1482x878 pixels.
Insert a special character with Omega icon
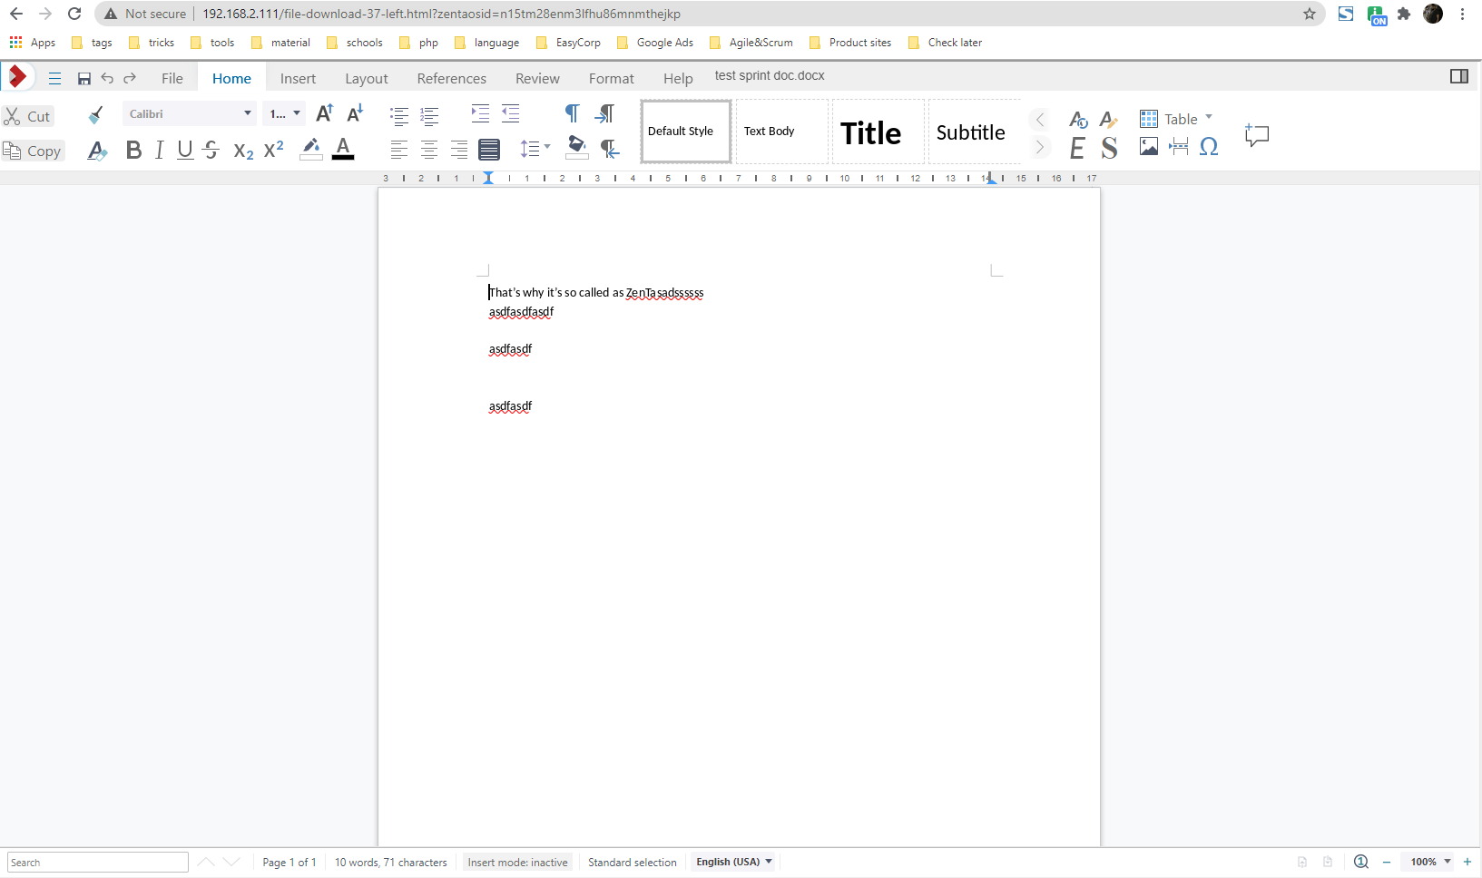(x=1208, y=147)
